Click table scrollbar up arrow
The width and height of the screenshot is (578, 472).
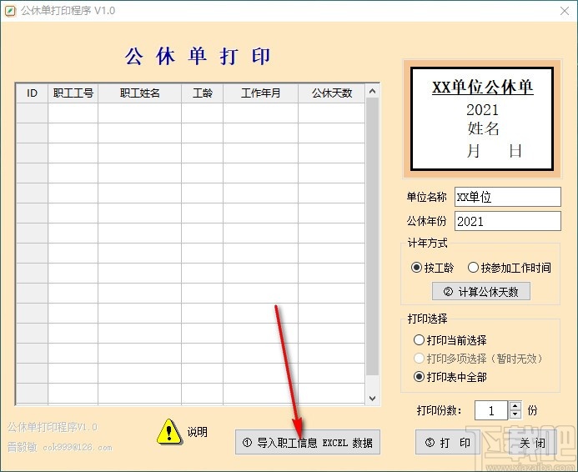tap(372, 91)
